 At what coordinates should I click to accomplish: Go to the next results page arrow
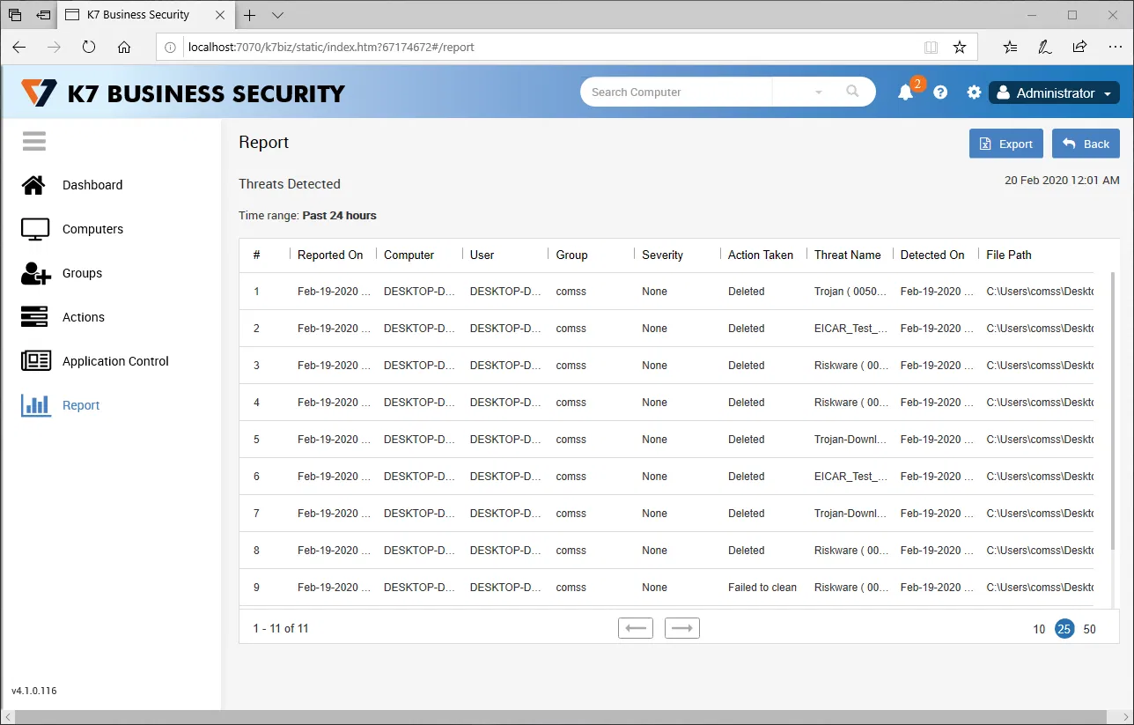682,628
